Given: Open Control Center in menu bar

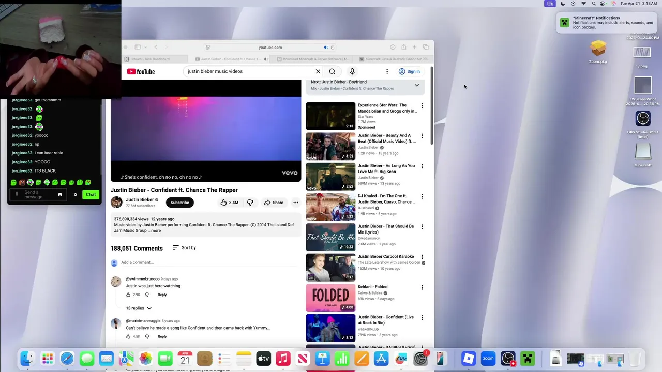Looking at the screenshot, I should pyautogui.click(x=603, y=4).
